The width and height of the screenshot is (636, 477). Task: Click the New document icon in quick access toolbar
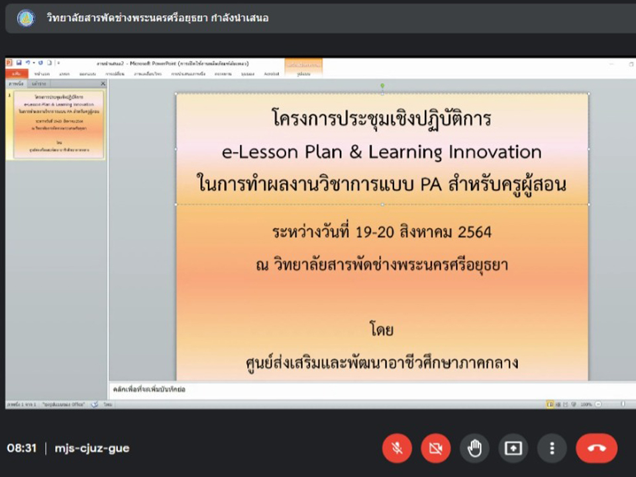tap(49, 63)
